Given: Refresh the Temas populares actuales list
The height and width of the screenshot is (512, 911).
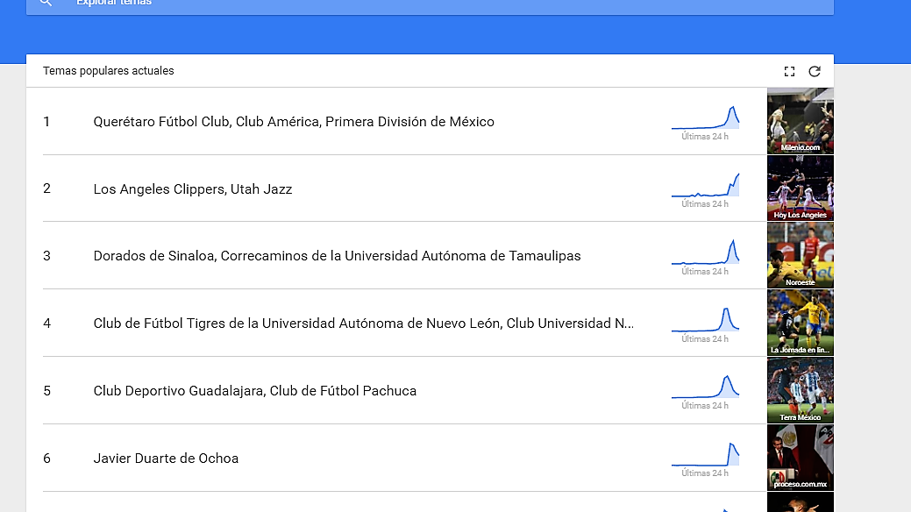Looking at the screenshot, I should click(x=815, y=72).
